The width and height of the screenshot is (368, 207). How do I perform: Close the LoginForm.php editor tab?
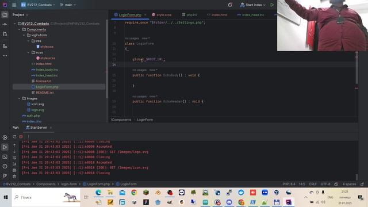(x=145, y=15)
